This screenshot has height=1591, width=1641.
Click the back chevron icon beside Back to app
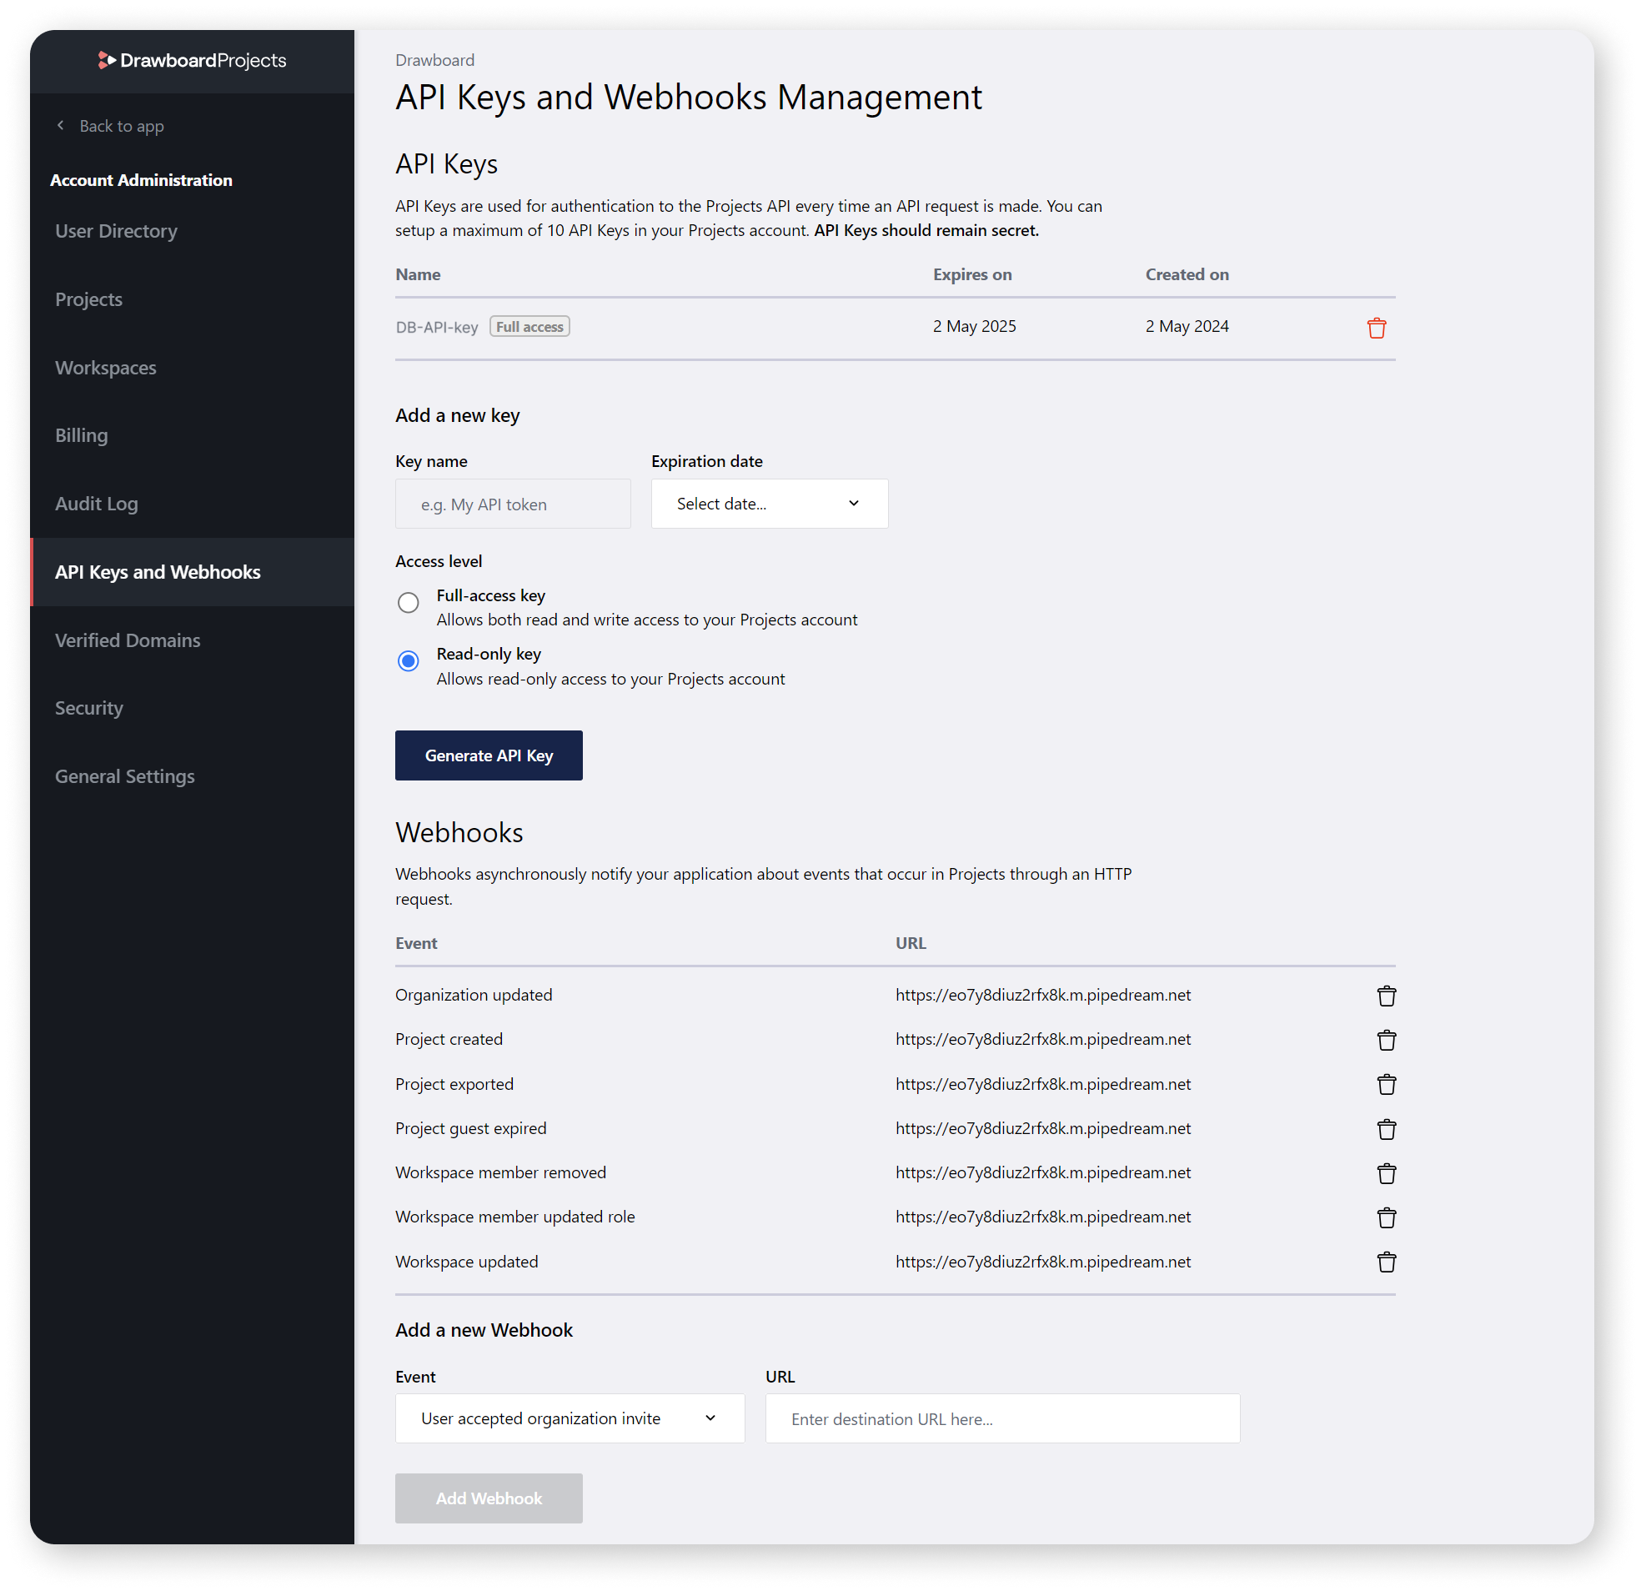pyautogui.click(x=60, y=126)
